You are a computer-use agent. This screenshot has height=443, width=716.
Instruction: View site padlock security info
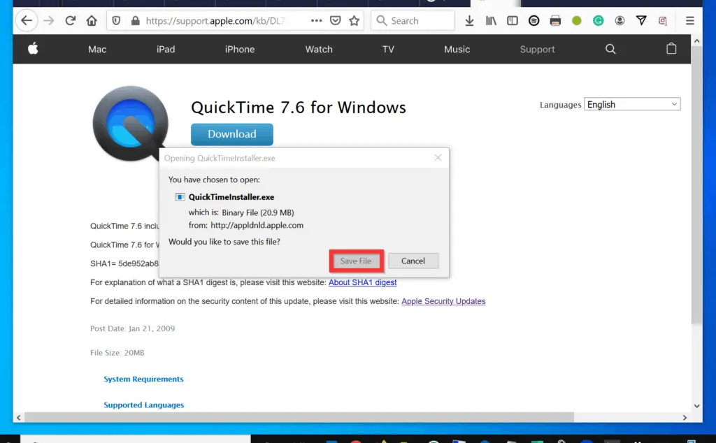135,20
